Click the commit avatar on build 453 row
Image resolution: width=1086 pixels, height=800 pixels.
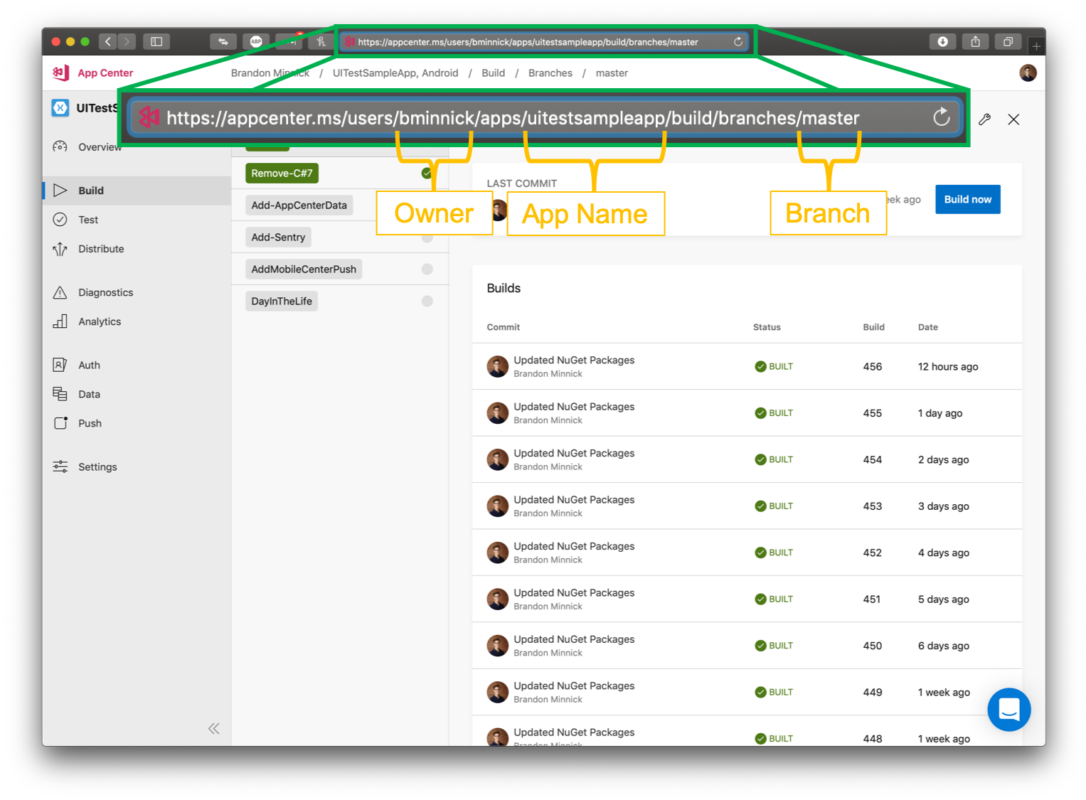pos(497,506)
